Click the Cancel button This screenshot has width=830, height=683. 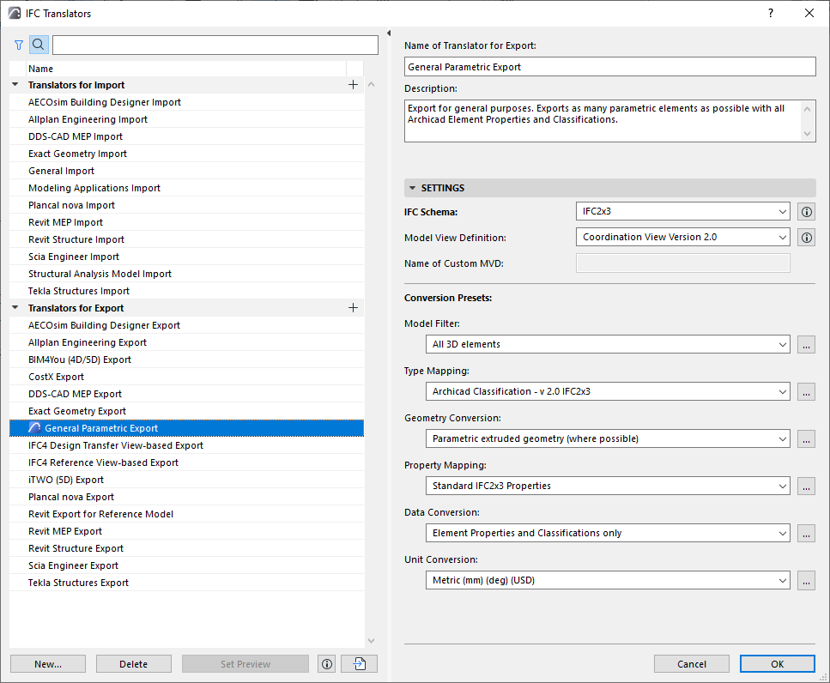point(691,664)
